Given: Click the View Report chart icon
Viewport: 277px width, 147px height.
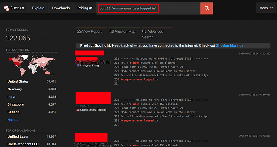Looking at the screenshot, I should pos(79,31).
